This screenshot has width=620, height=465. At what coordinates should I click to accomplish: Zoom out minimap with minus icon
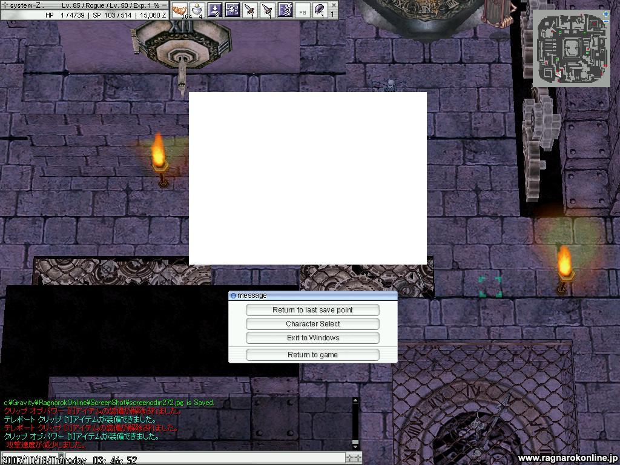click(606, 21)
